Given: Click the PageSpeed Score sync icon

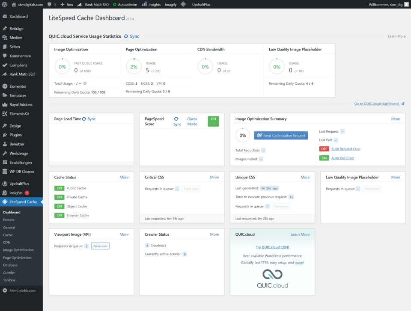Looking at the screenshot, I should (x=176, y=118).
